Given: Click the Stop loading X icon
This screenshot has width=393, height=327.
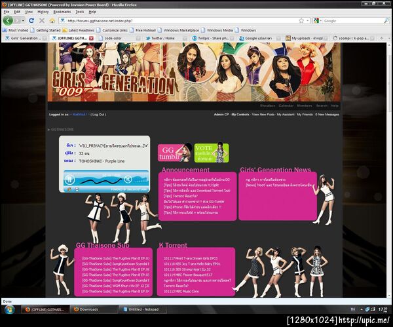Looking at the screenshot, I should (x=42, y=20).
